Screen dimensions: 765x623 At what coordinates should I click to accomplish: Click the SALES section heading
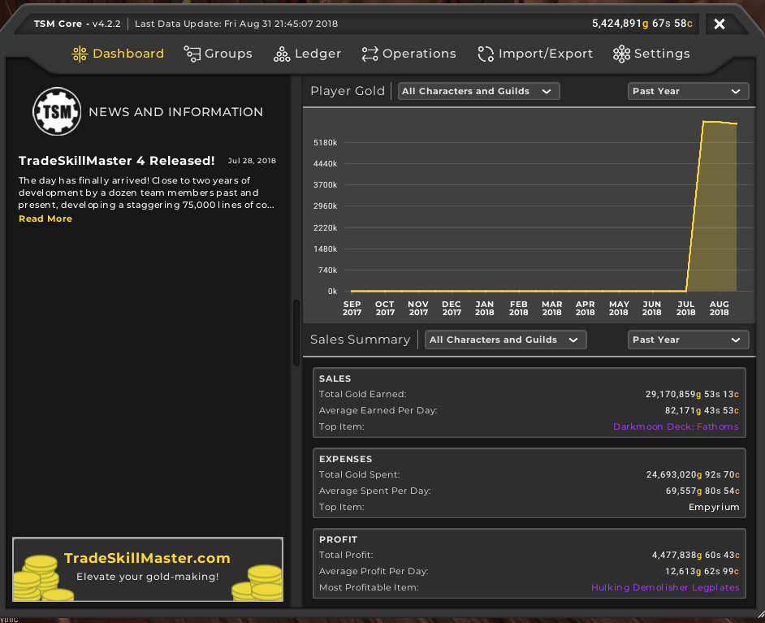pyautogui.click(x=335, y=379)
